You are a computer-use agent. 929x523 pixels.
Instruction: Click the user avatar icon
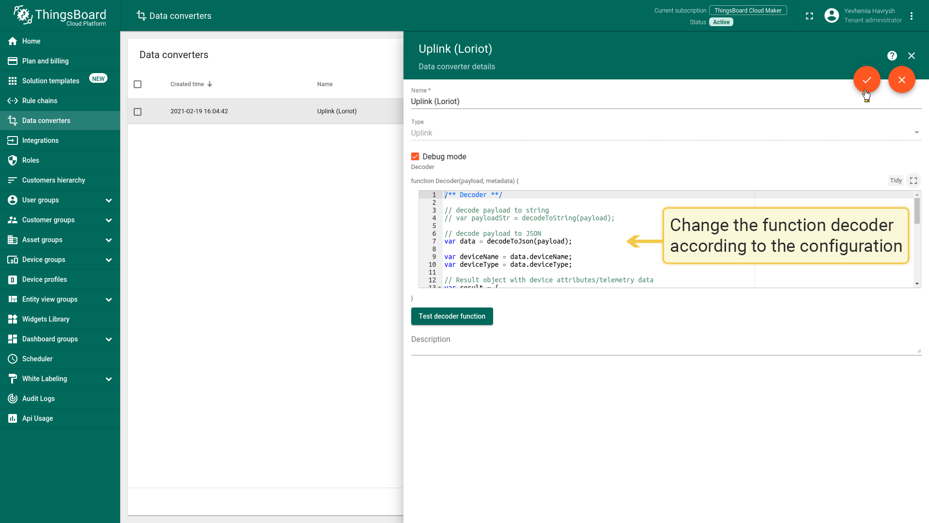[831, 16]
